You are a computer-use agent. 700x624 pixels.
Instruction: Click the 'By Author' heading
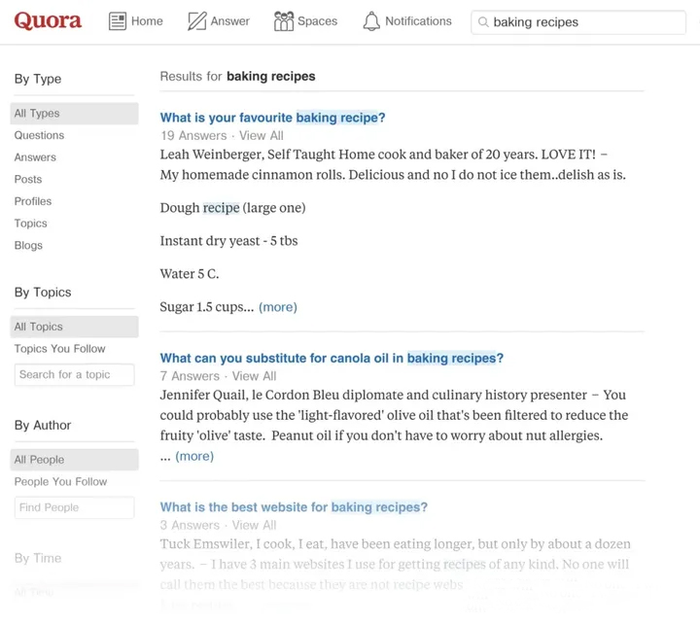pos(43,426)
